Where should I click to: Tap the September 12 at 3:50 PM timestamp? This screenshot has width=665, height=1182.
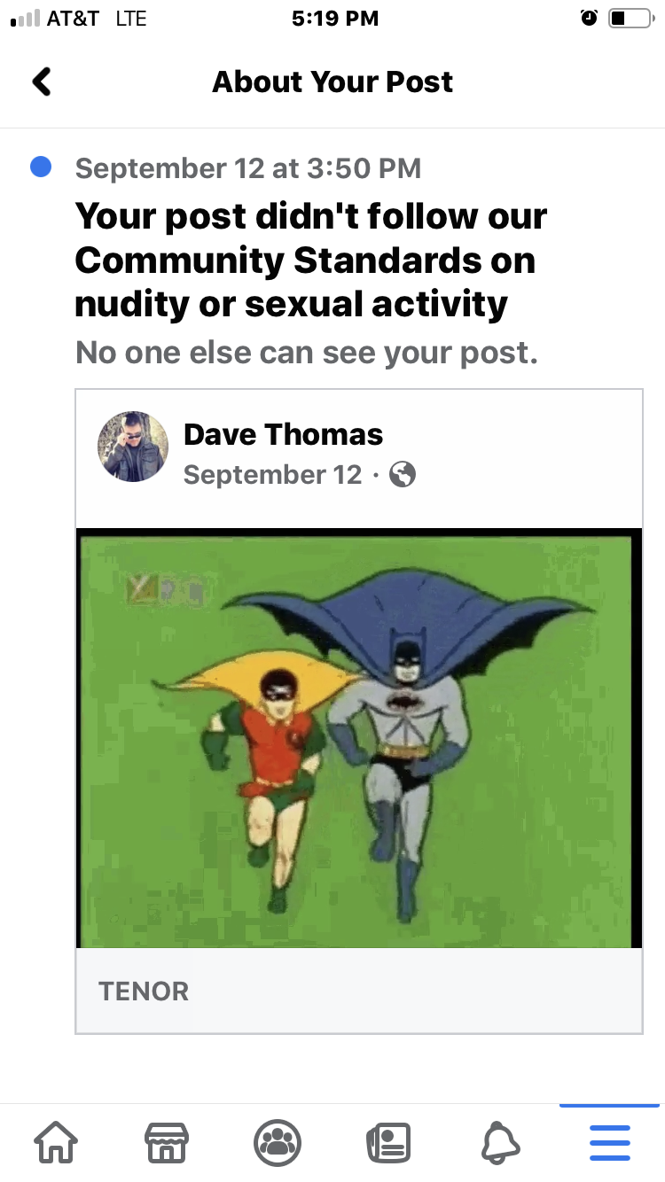tap(248, 167)
